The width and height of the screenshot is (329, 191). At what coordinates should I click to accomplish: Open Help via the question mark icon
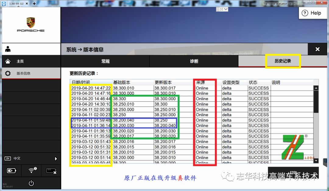306,13
